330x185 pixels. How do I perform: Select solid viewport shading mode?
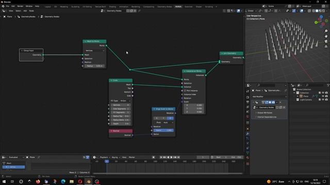click(x=317, y=11)
